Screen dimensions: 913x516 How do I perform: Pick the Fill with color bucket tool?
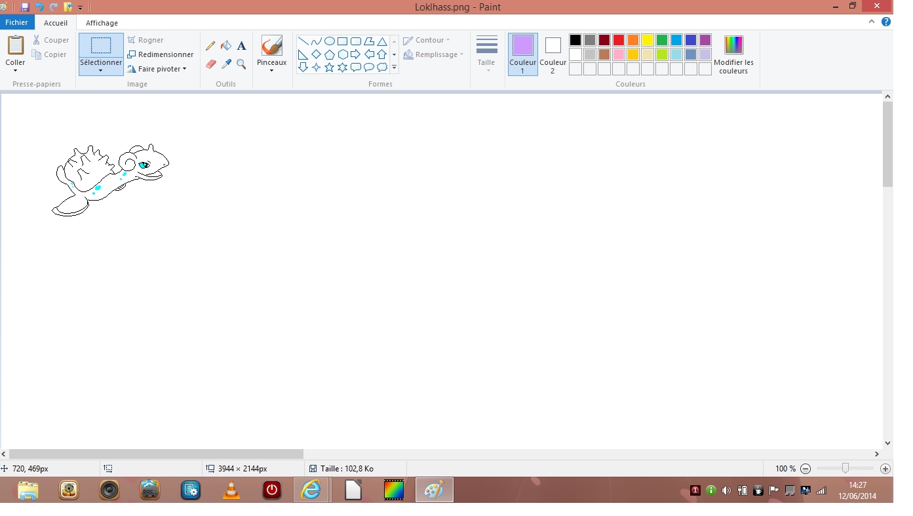(226, 46)
